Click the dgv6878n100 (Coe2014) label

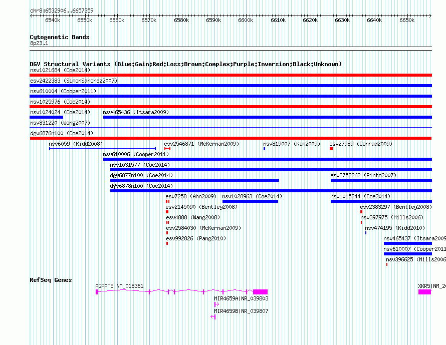(x=141, y=186)
